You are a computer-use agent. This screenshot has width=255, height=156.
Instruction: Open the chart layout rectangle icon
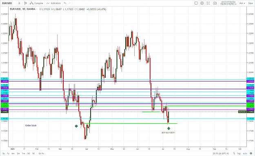point(196,3)
